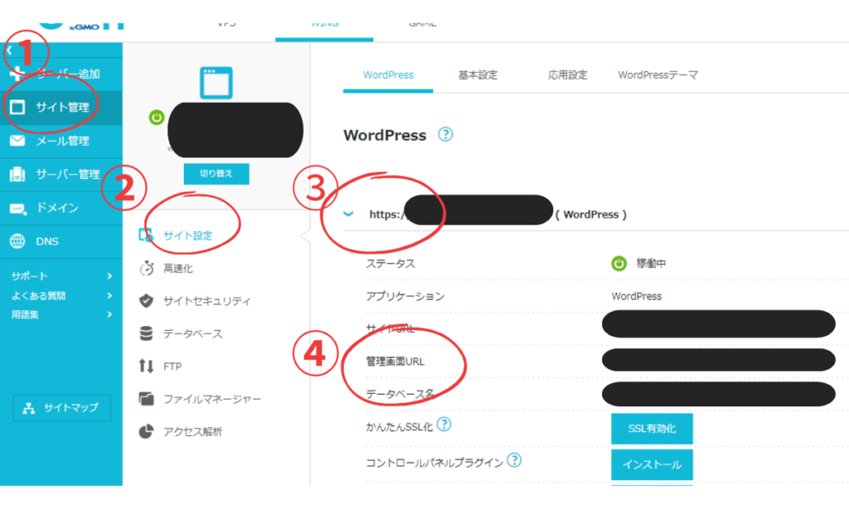Click the WordPress value in the アプリケーション row

(x=636, y=296)
